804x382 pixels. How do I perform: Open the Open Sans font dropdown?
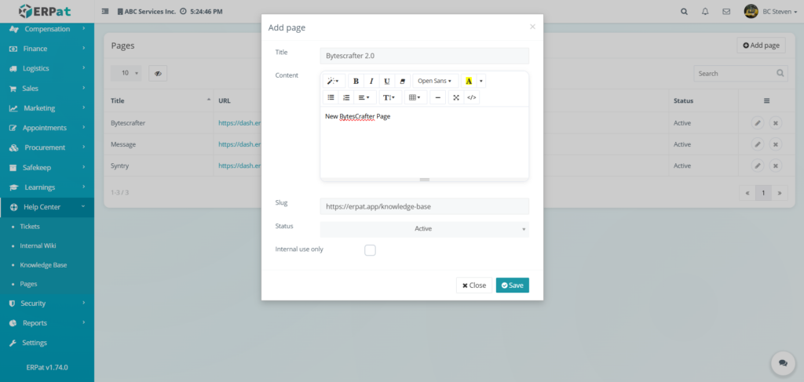435,81
